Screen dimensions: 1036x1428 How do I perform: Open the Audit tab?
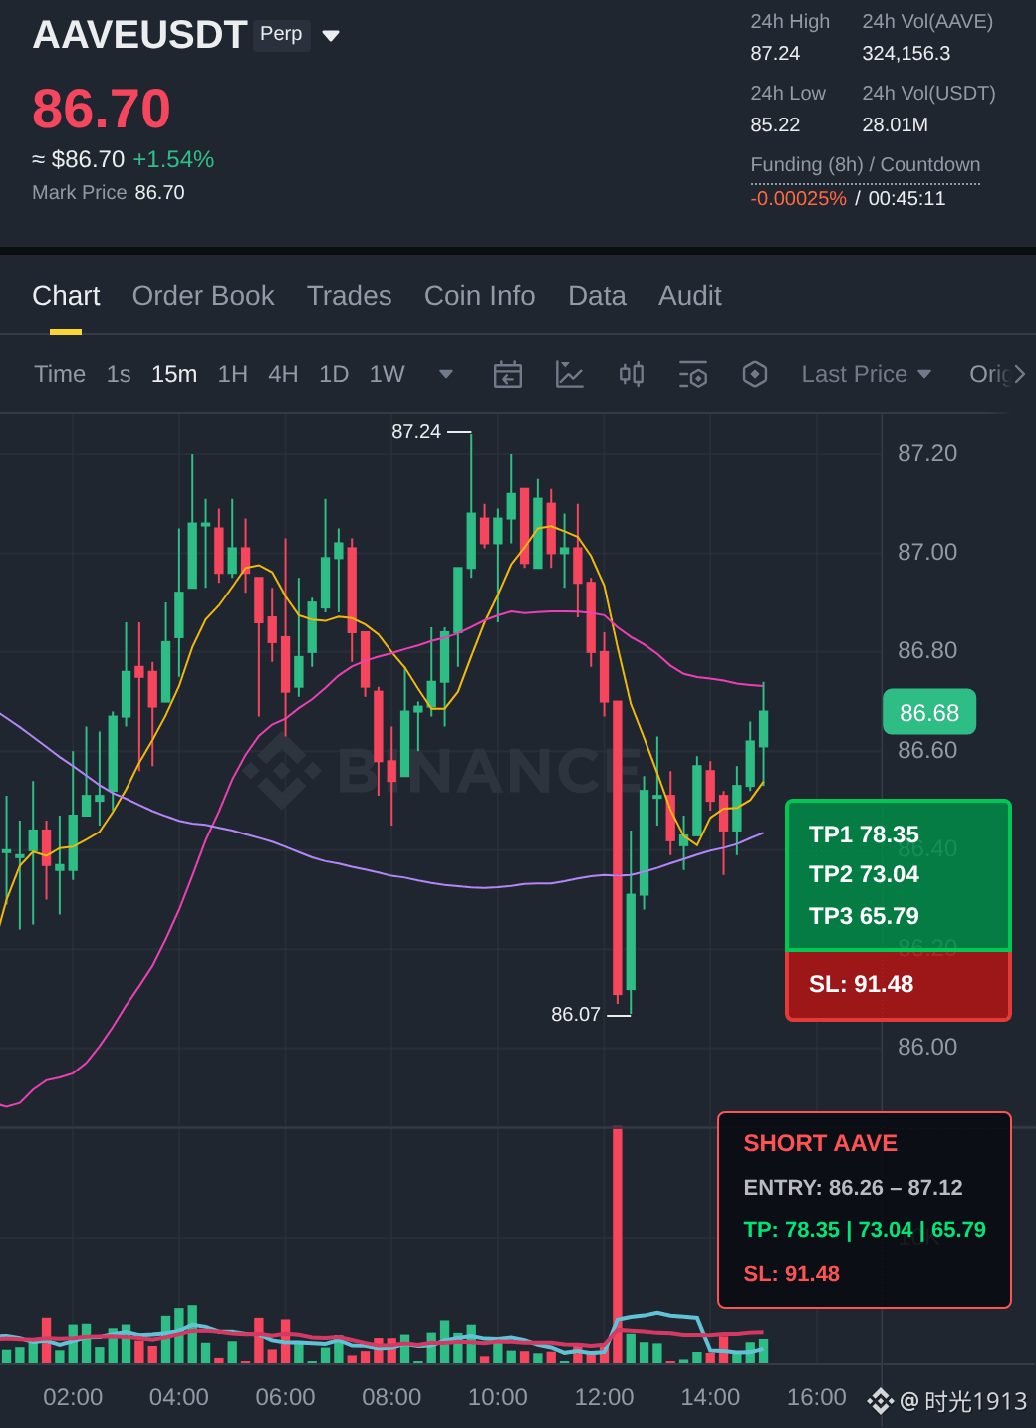[x=689, y=296]
